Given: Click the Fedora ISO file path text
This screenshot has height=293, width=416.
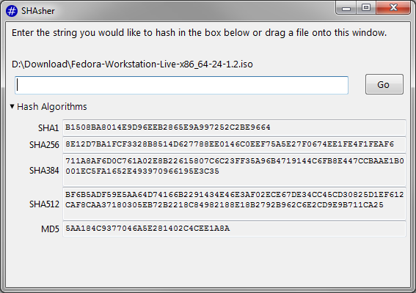Looking at the screenshot, I should point(132,64).
